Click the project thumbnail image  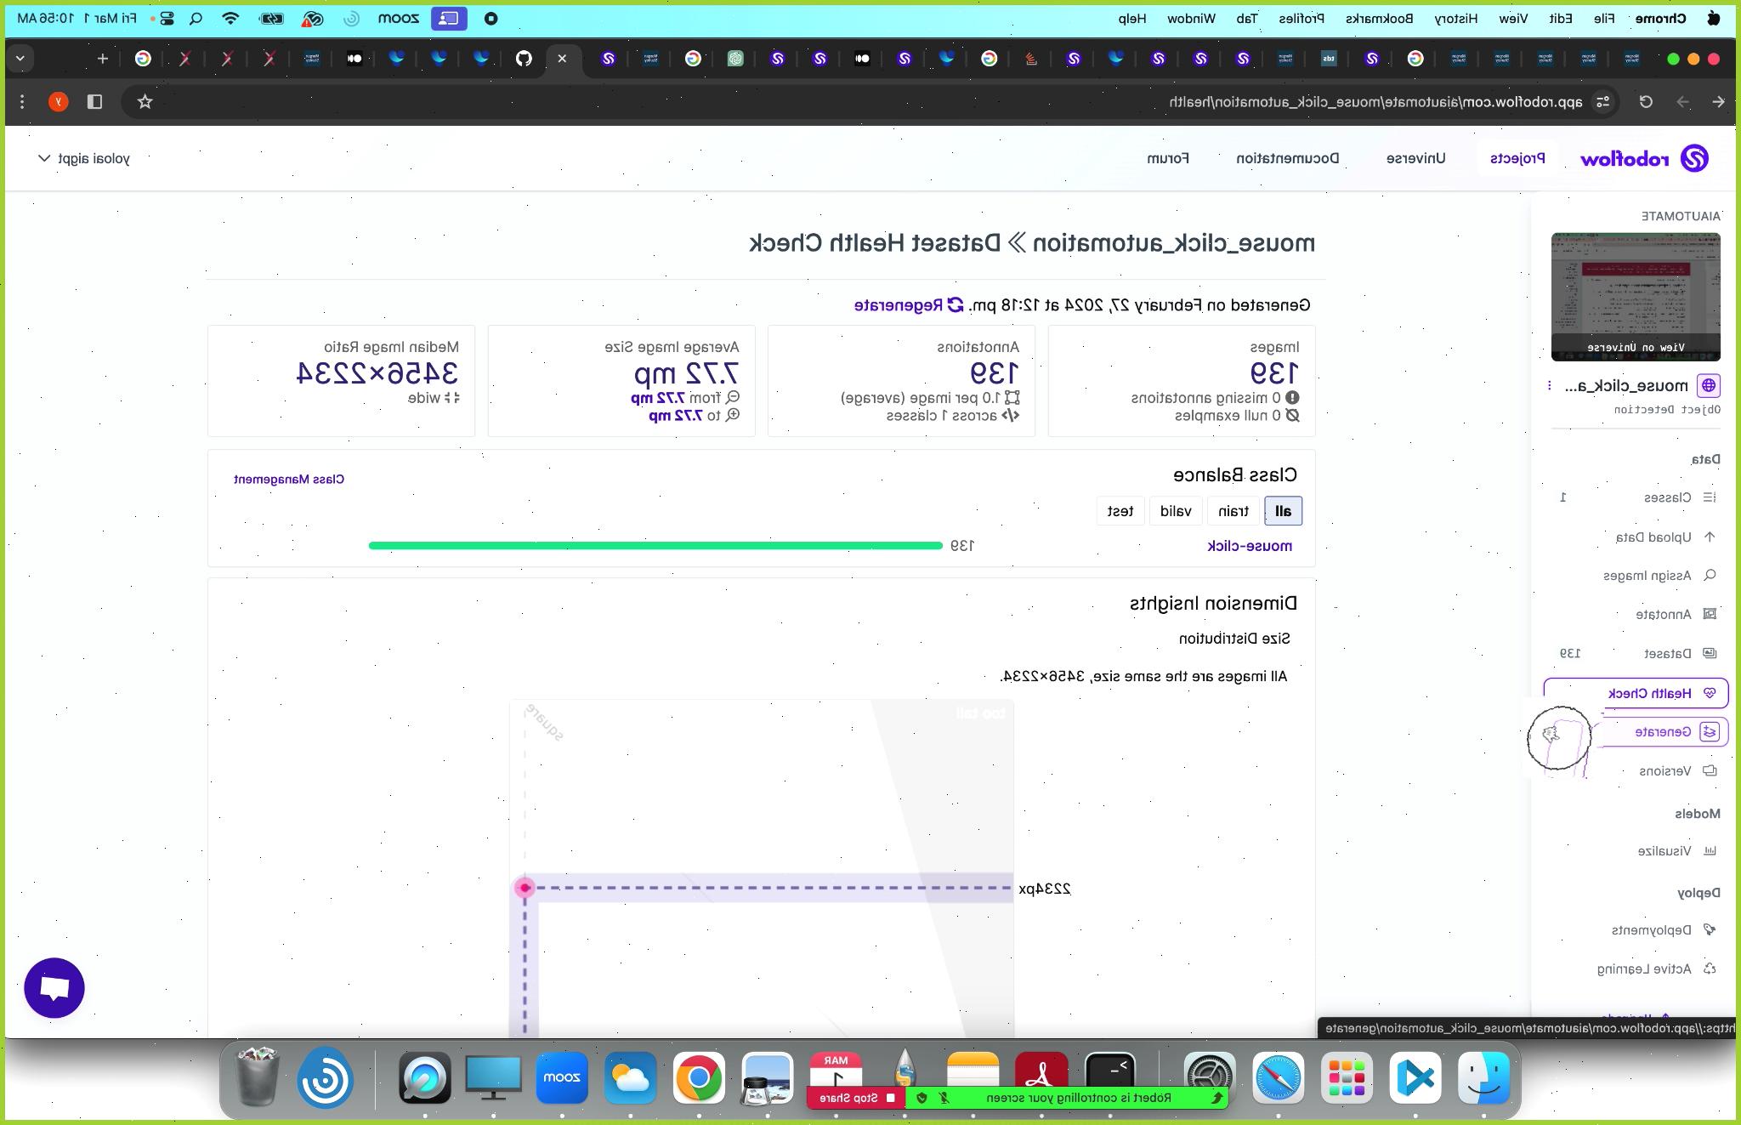pyautogui.click(x=1636, y=297)
